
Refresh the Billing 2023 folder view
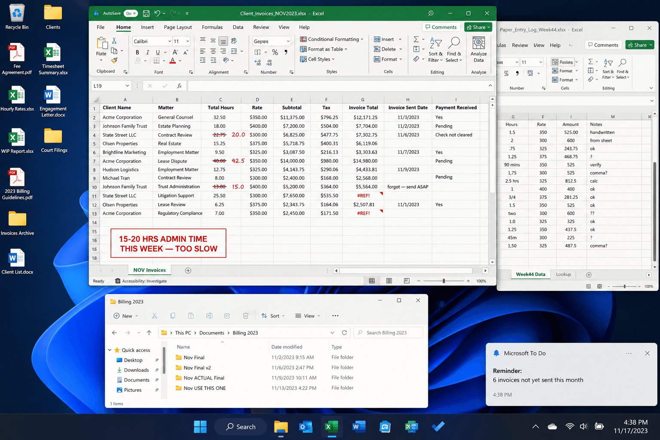click(x=344, y=333)
